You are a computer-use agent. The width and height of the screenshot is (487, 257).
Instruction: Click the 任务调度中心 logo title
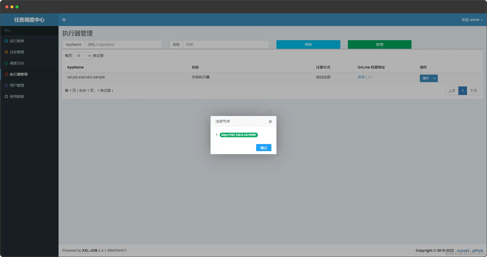pyautogui.click(x=29, y=20)
